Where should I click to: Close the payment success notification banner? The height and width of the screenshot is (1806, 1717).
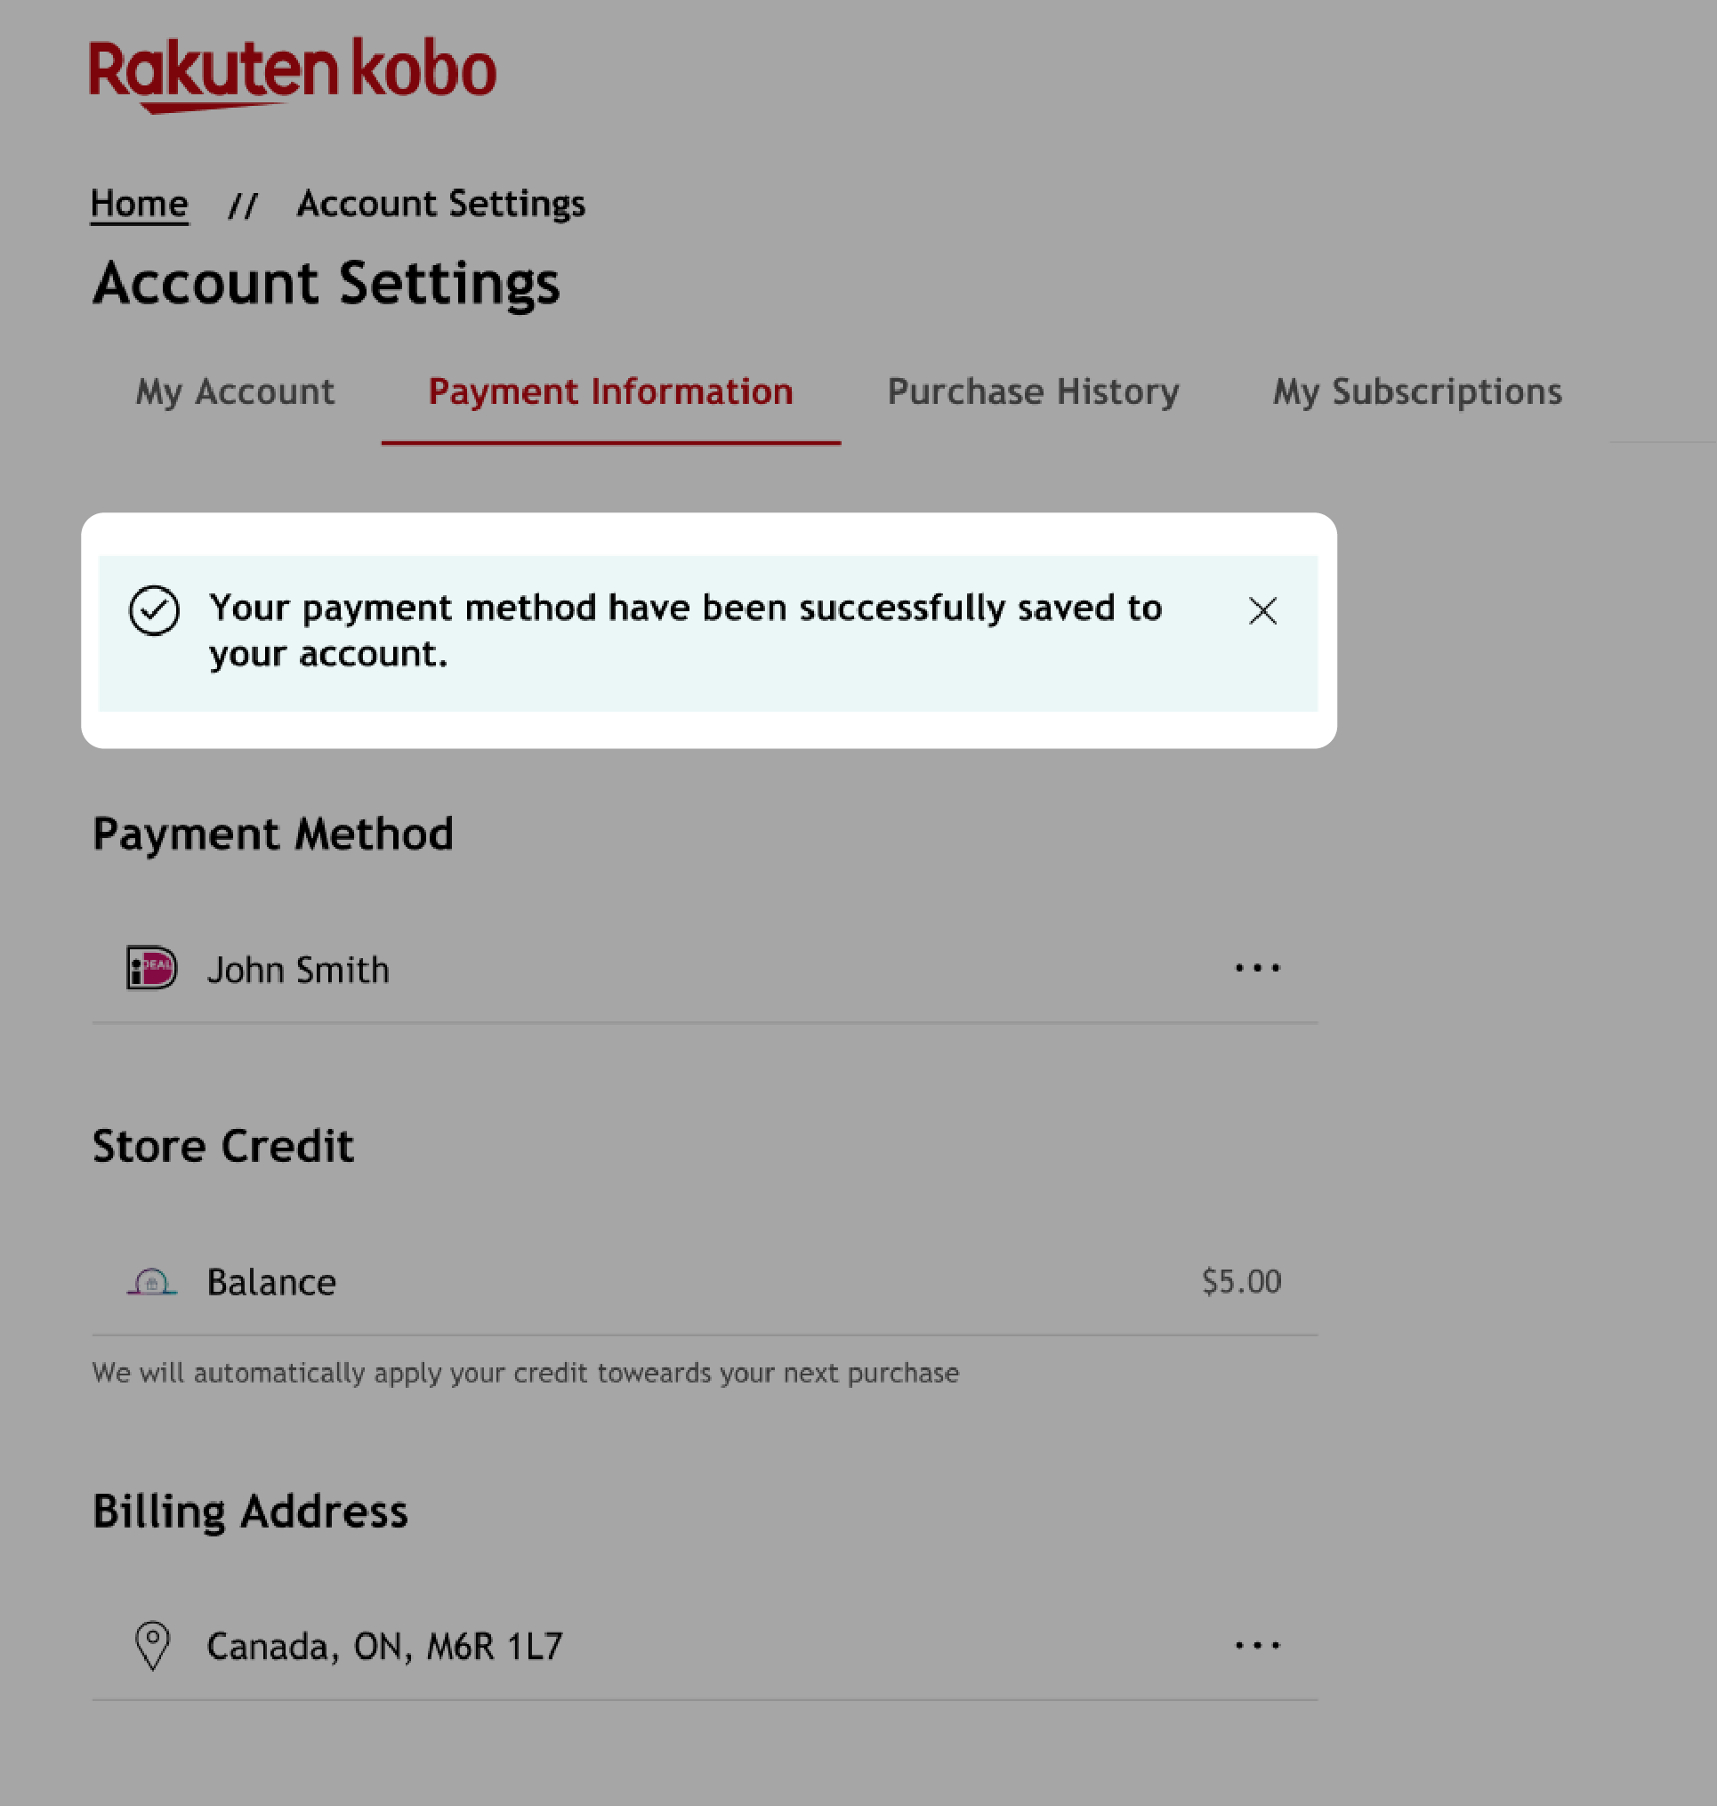point(1262,609)
